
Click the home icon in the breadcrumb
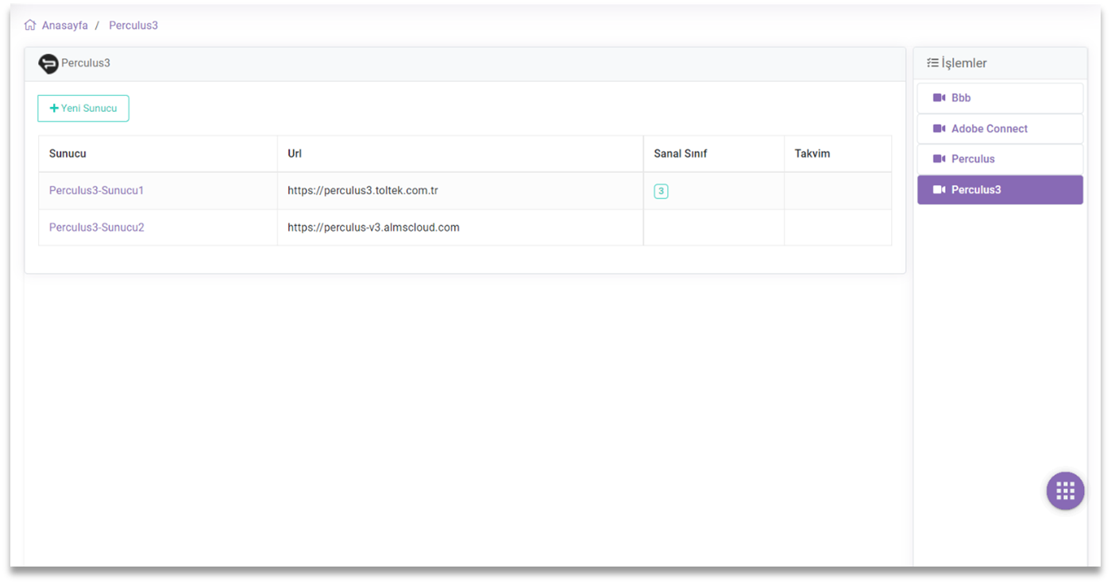click(30, 25)
